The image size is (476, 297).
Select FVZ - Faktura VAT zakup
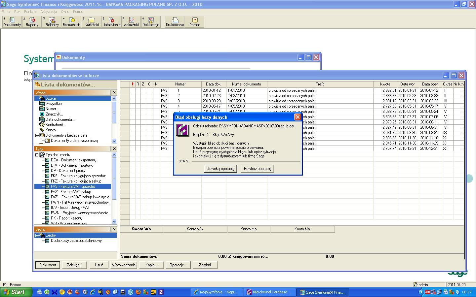[x=71, y=192]
